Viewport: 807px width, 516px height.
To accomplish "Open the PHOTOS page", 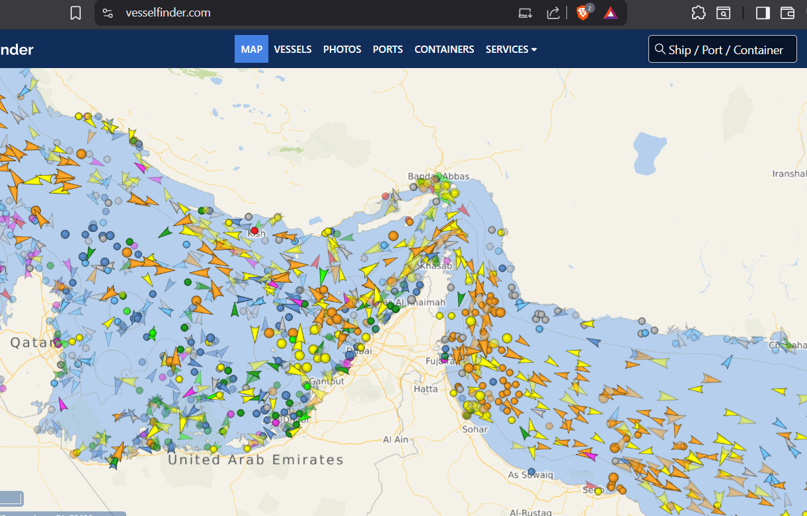I will (x=342, y=49).
